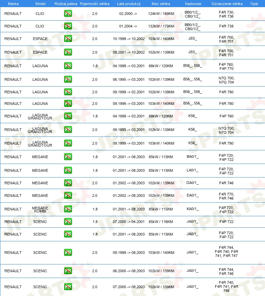
Task: Select date cell 06.1995 -> 03.2001
Action: click(129, 80)
